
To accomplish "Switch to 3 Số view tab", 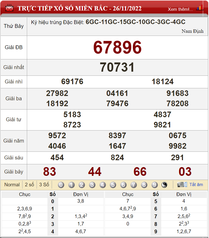I will 44,185.
